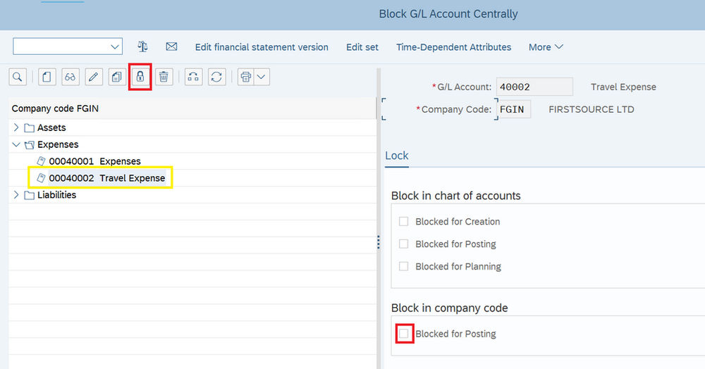Open the print options dropdown arrow
This screenshot has width=705, height=369.
coord(262,77)
